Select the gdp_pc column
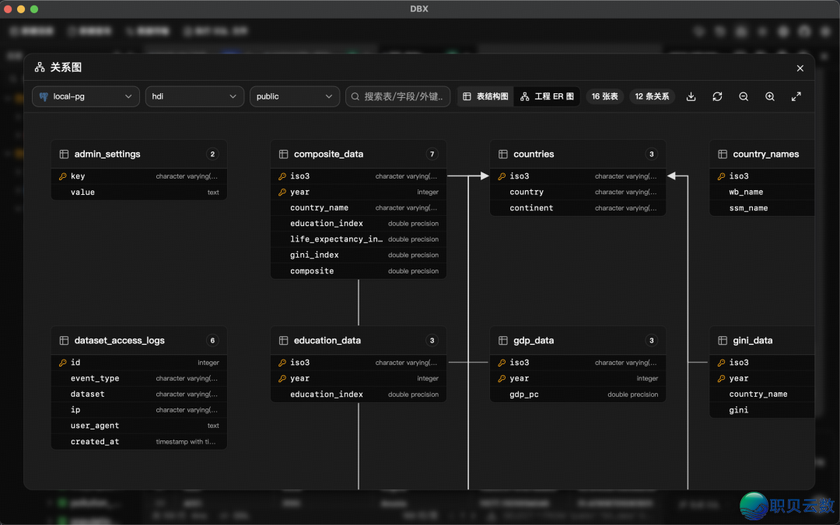Image resolution: width=840 pixels, height=525 pixels. (x=578, y=395)
